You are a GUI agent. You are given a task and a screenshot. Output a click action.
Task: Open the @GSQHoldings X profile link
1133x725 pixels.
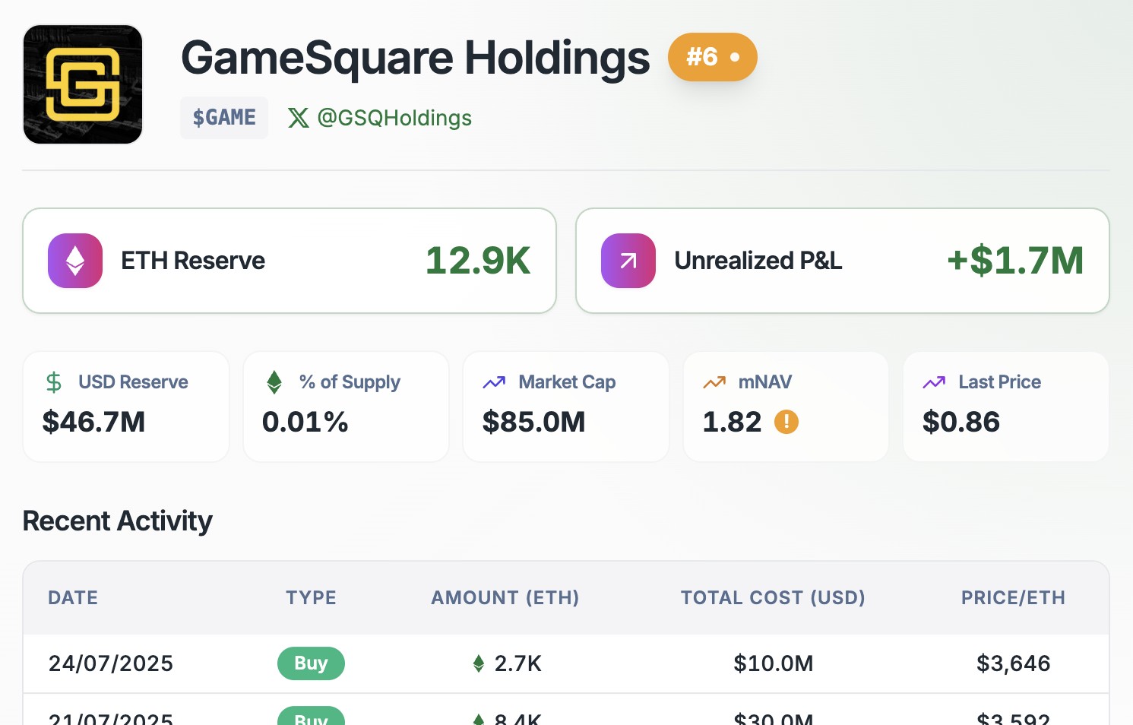pyautogui.click(x=394, y=118)
